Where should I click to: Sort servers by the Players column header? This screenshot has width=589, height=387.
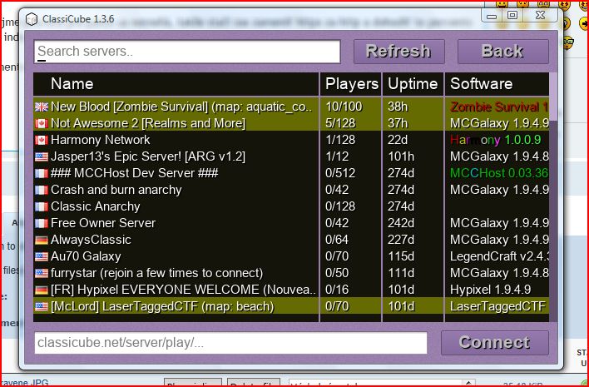pos(351,84)
